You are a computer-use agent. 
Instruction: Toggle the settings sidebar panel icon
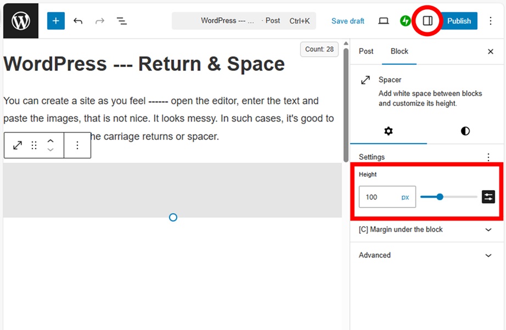pyautogui.click(x=428, y=21)
